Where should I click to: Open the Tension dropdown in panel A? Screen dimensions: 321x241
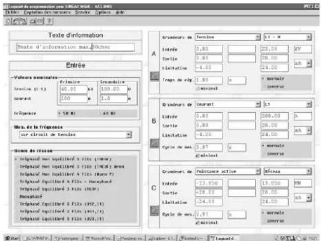point(228,37)
